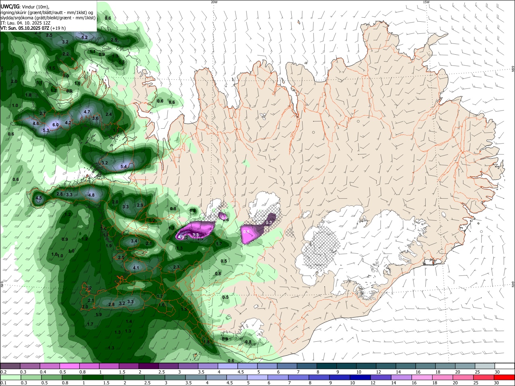The image size is (515, 386).
Task: Click the white 30+ swatch ending upper legend row
Action: (505, 366)
